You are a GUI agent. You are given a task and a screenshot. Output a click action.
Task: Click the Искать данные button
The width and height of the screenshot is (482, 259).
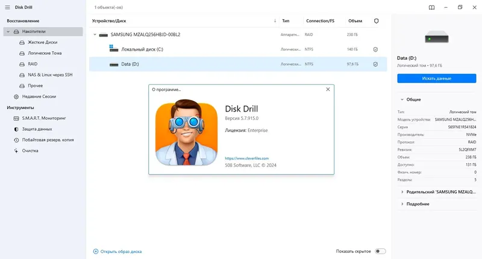pos(436,78)
